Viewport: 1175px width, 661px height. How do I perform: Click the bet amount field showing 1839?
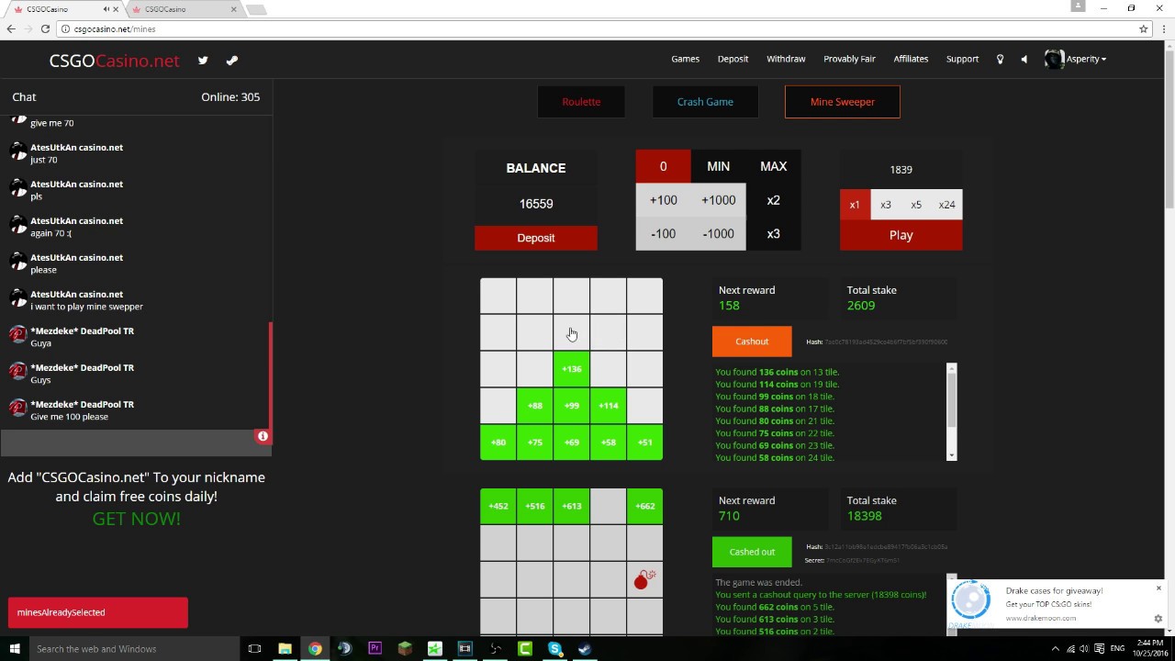[x=901, y=170]
